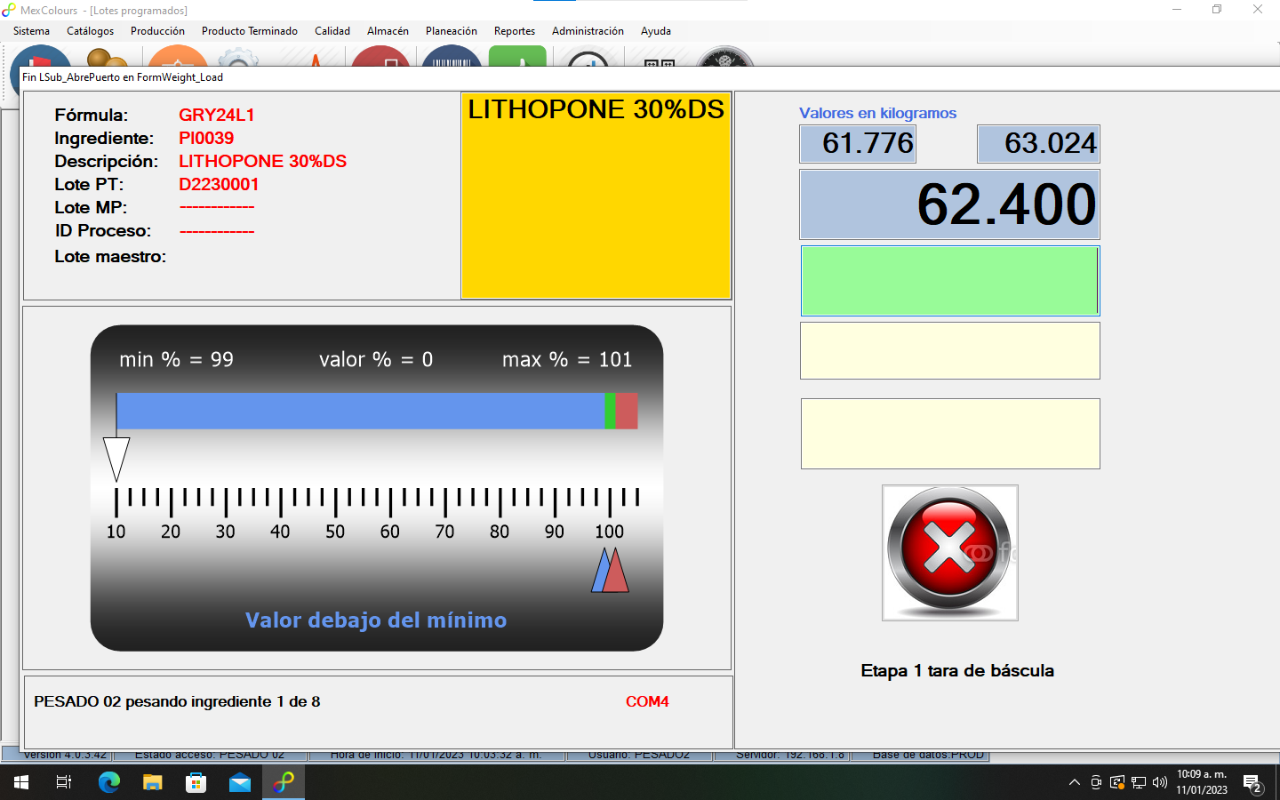Open the Mail app from the taskbar
1280x800 pixels.
(x=240, y=782)
